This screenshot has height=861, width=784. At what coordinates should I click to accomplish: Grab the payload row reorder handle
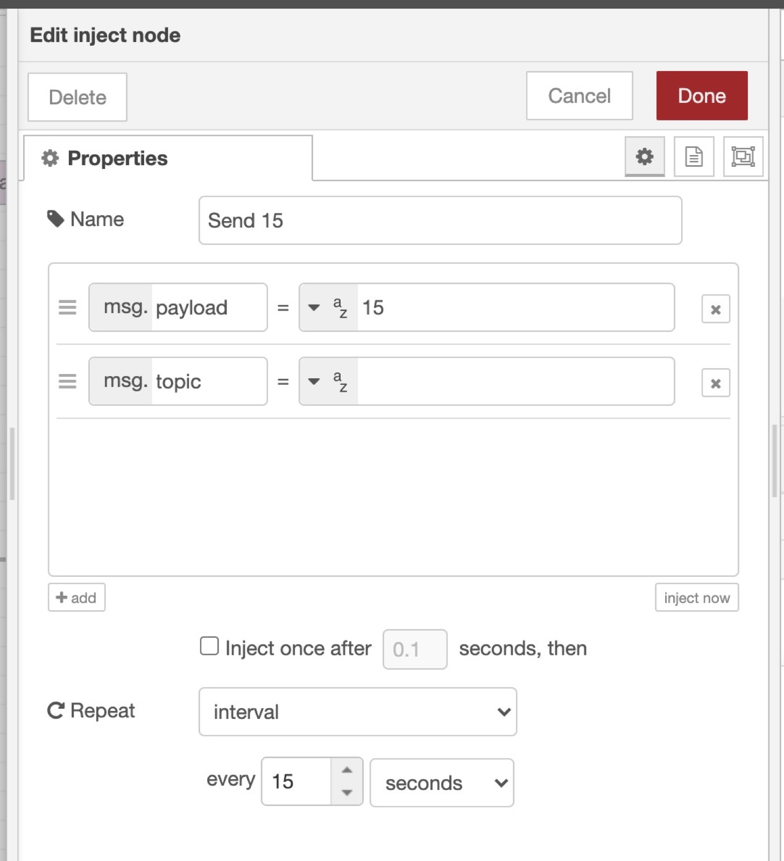point(67,307)
